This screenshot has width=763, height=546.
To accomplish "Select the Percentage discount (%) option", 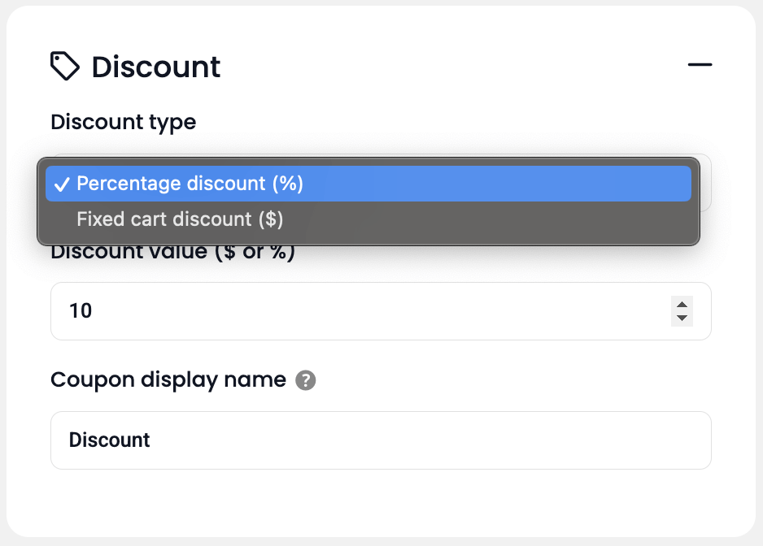I will point(190,184).
